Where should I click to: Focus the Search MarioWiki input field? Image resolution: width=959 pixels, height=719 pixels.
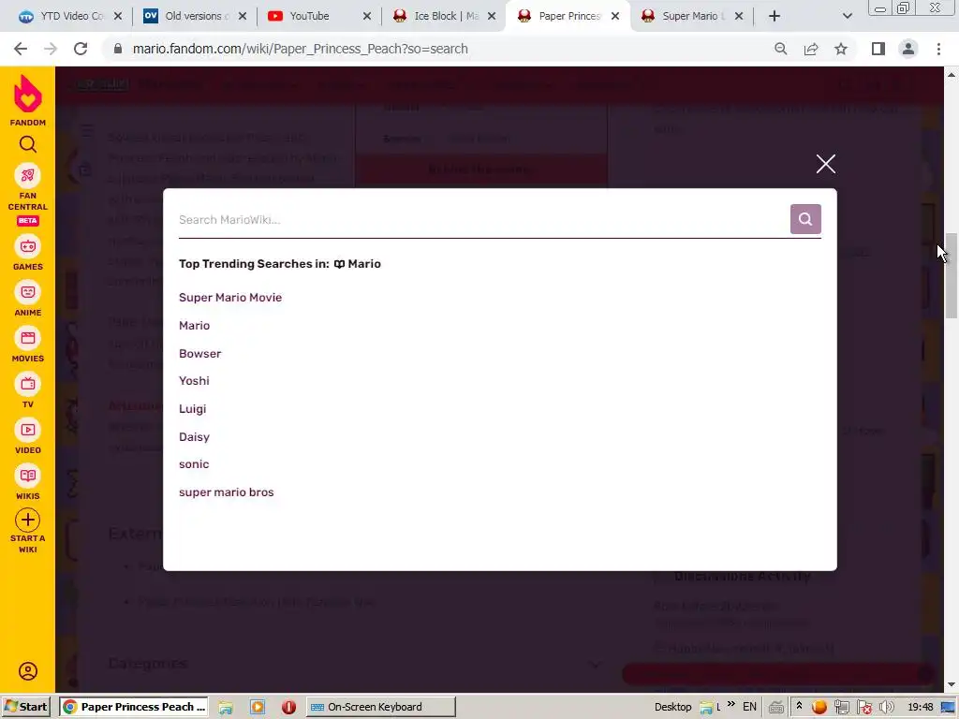tap(483, 219)
